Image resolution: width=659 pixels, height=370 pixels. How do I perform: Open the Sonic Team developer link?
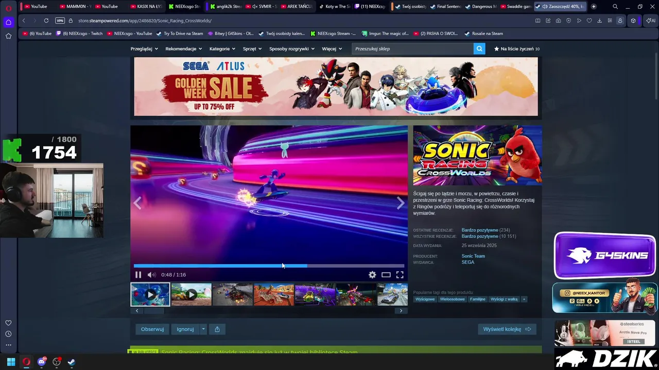pos(473,256)
